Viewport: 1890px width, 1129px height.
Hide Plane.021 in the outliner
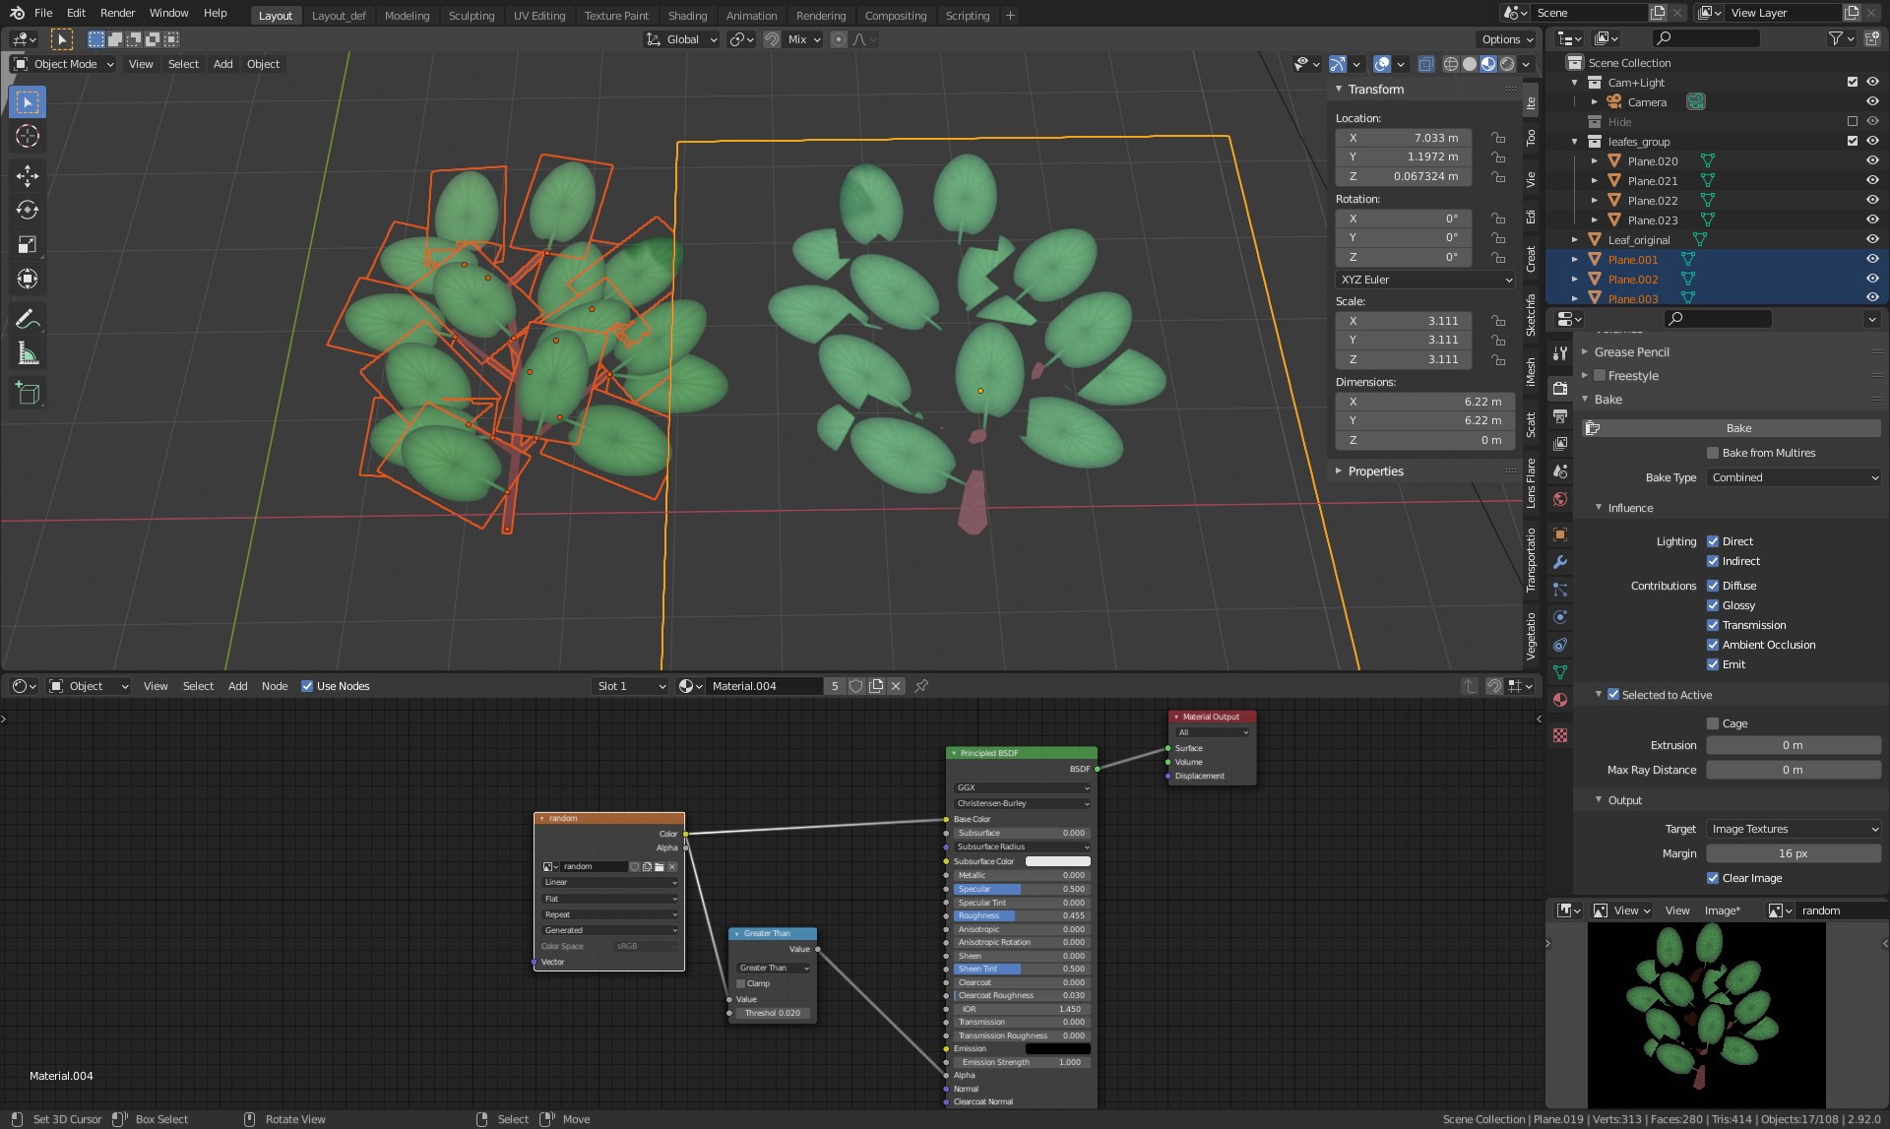[1872, 180]
